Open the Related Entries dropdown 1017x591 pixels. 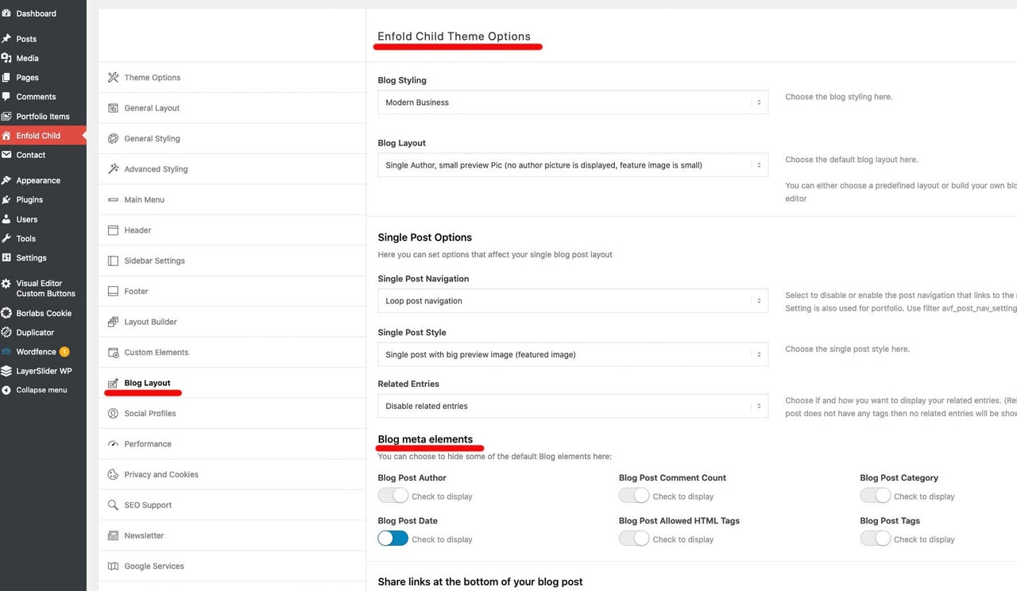[x=573, y=406]
